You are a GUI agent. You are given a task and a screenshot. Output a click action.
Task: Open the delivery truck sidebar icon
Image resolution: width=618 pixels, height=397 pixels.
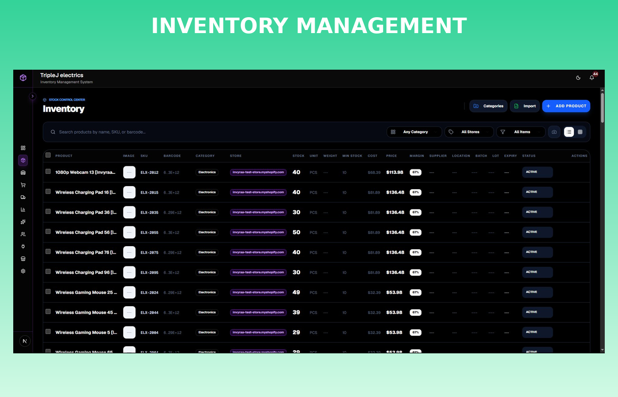click(23, 197)
